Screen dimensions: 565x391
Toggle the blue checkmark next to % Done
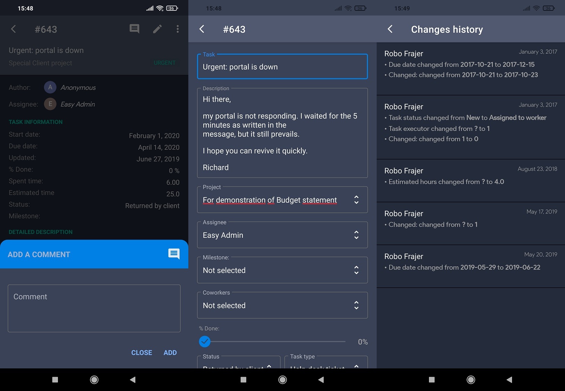(205, 342)
